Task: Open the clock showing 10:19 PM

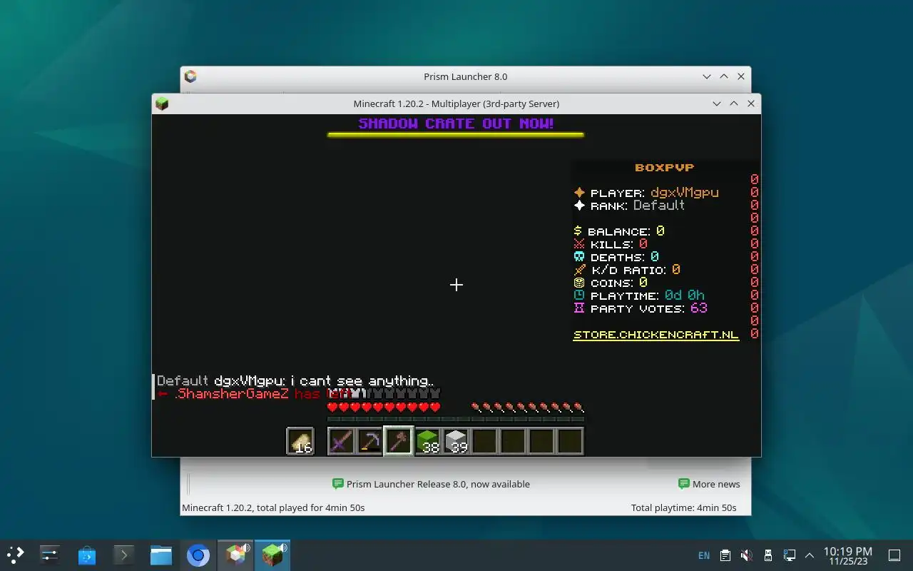Action: tap(848, 555)
